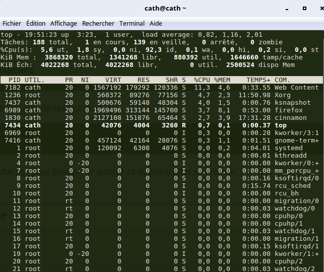Click the uptime clock 19:51:23
The height and width of the screenshot is (272, 324).
pyautogui.click(x=41, y=35)
